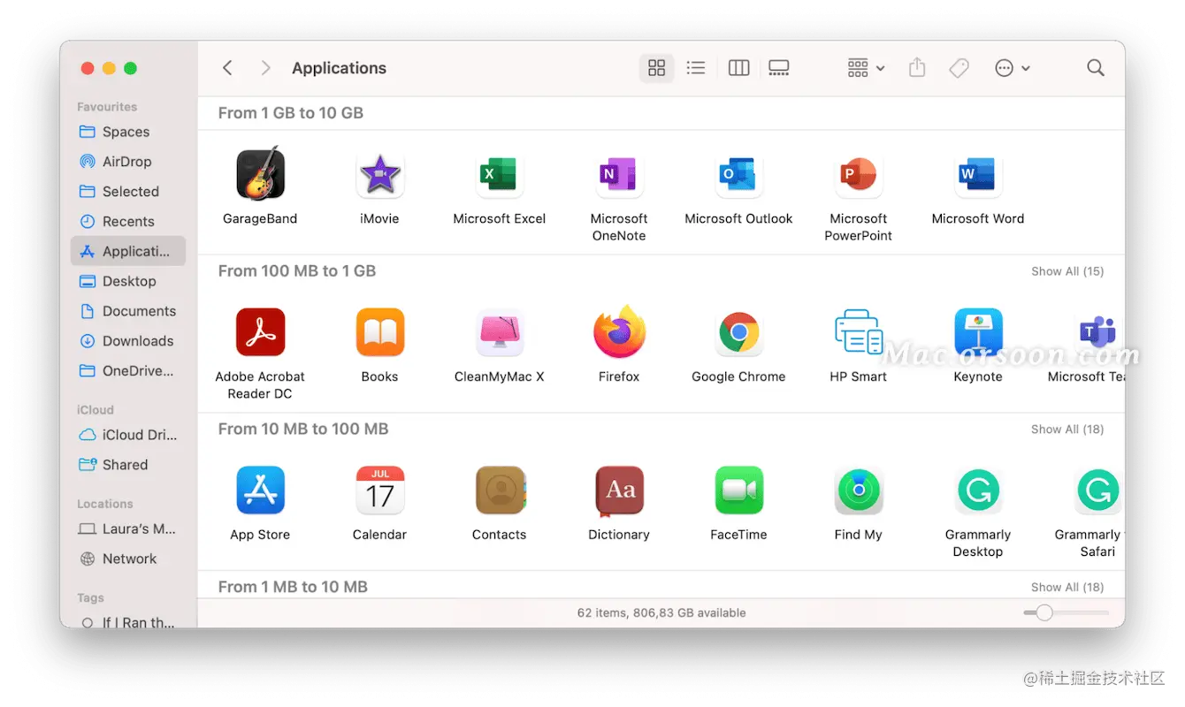Show All in 100 MB to 1 GB group
The image size is (1185, 707).
click(1067, 271)
